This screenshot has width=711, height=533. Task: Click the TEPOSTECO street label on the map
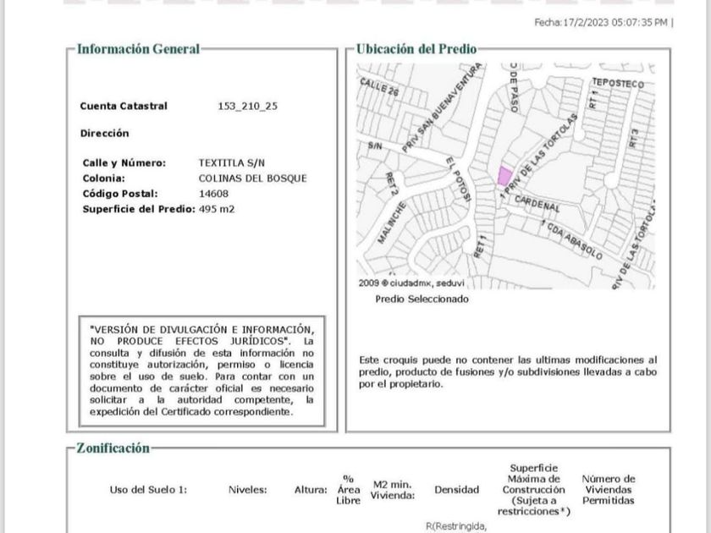tap(617, 83)
